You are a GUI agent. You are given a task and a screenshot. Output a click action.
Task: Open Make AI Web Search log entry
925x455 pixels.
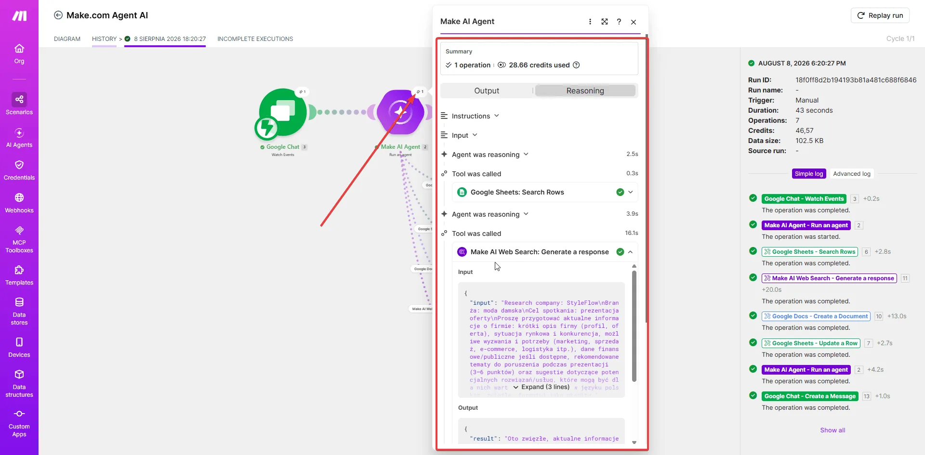829,278
